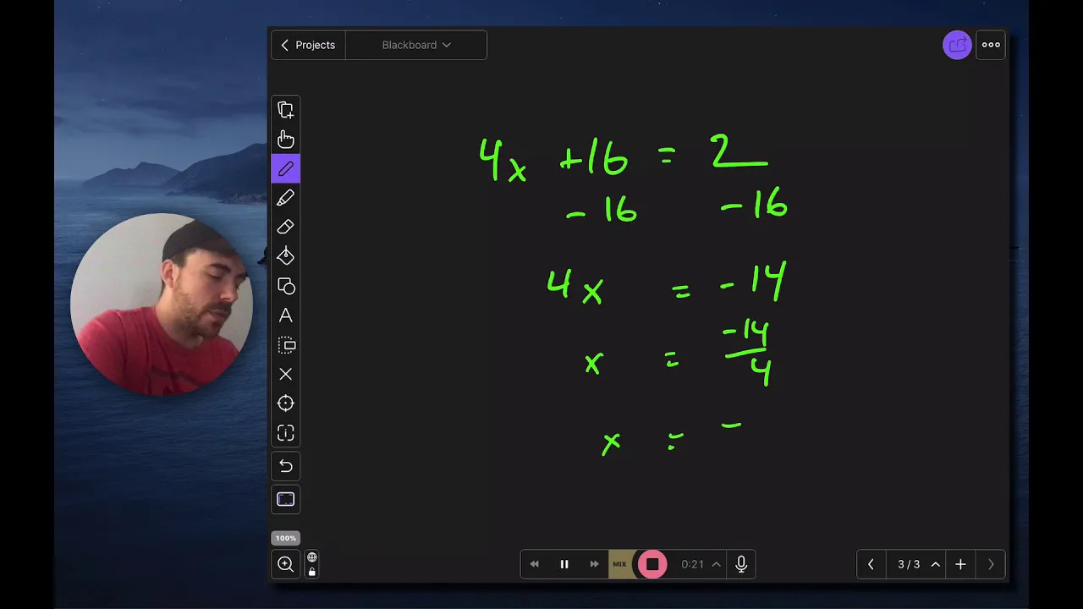Select the Eraser tool
The image size is (1083, 609).
[285, 228]
